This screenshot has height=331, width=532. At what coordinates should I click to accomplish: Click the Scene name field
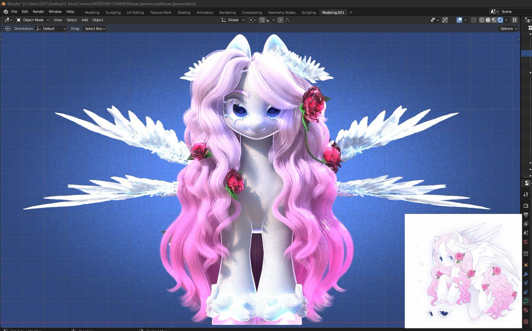(x=516, y=12)
